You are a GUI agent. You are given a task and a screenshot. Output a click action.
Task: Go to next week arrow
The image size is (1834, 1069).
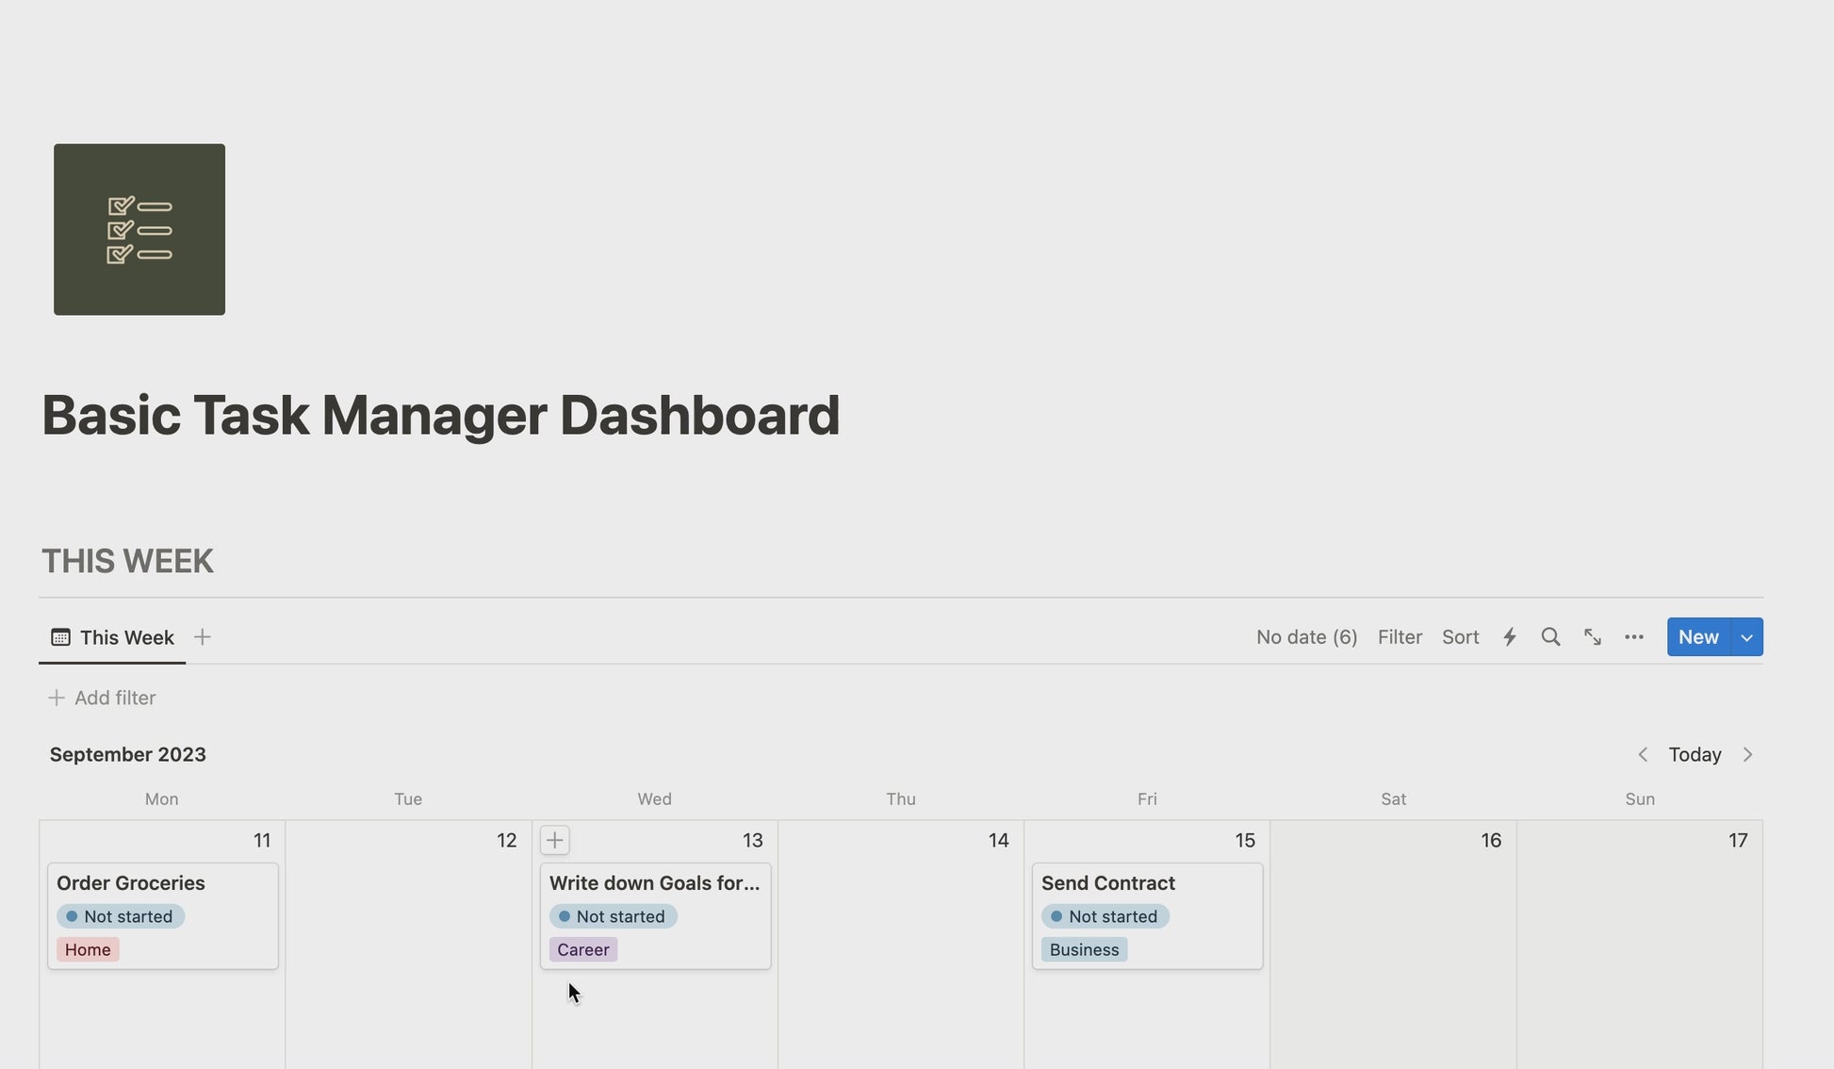point(1748,754)
